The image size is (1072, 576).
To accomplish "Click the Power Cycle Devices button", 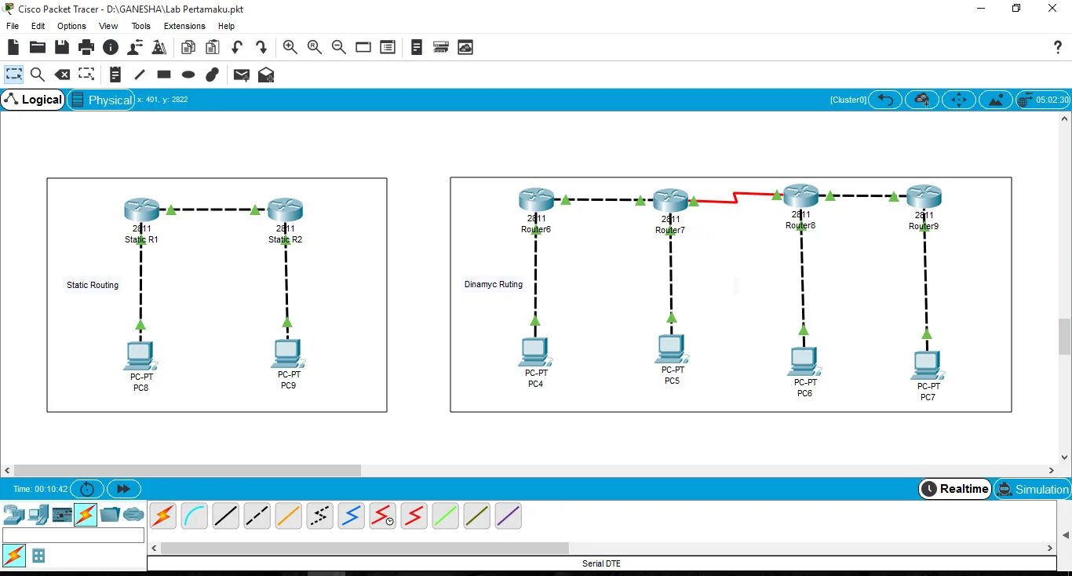I will 87,489.
